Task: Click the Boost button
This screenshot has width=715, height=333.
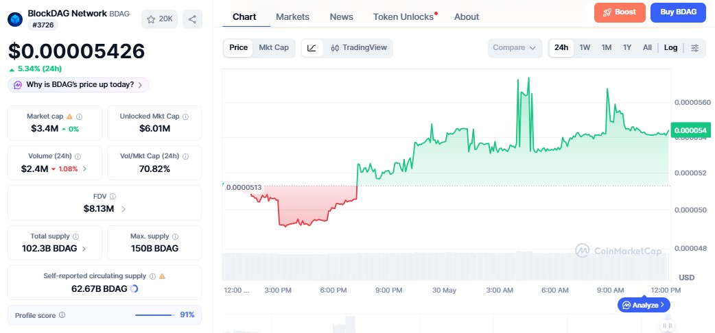Action: coord(620,12)
